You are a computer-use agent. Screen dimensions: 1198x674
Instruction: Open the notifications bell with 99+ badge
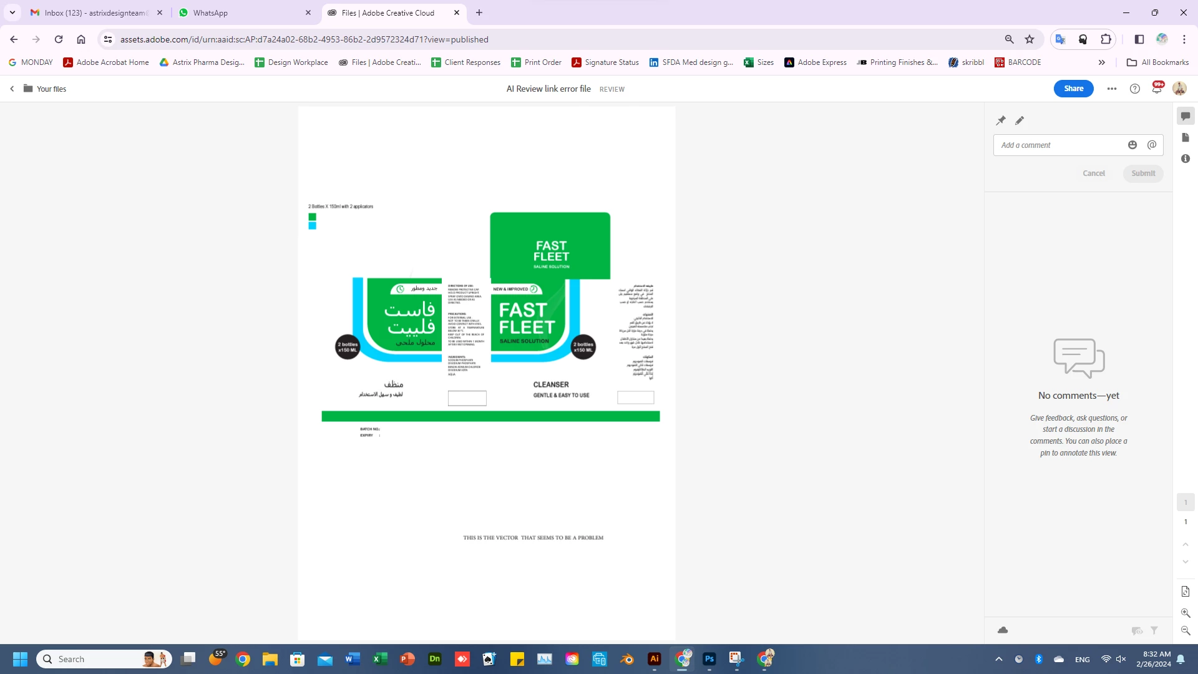[x=1157, y=89]
